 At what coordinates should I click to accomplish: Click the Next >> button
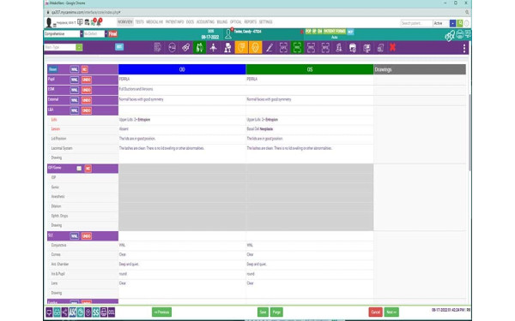391,312
